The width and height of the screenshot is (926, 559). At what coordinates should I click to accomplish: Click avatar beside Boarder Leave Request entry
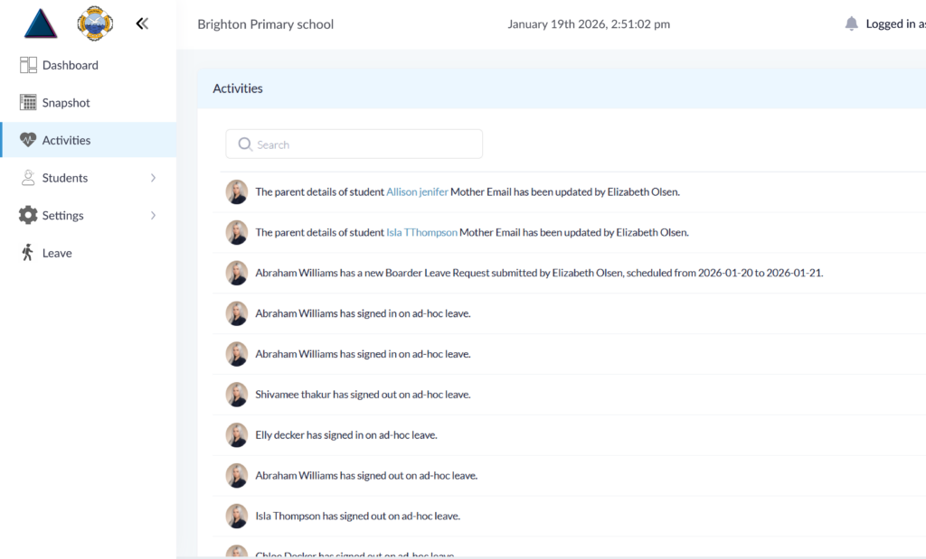pos(237,273)
